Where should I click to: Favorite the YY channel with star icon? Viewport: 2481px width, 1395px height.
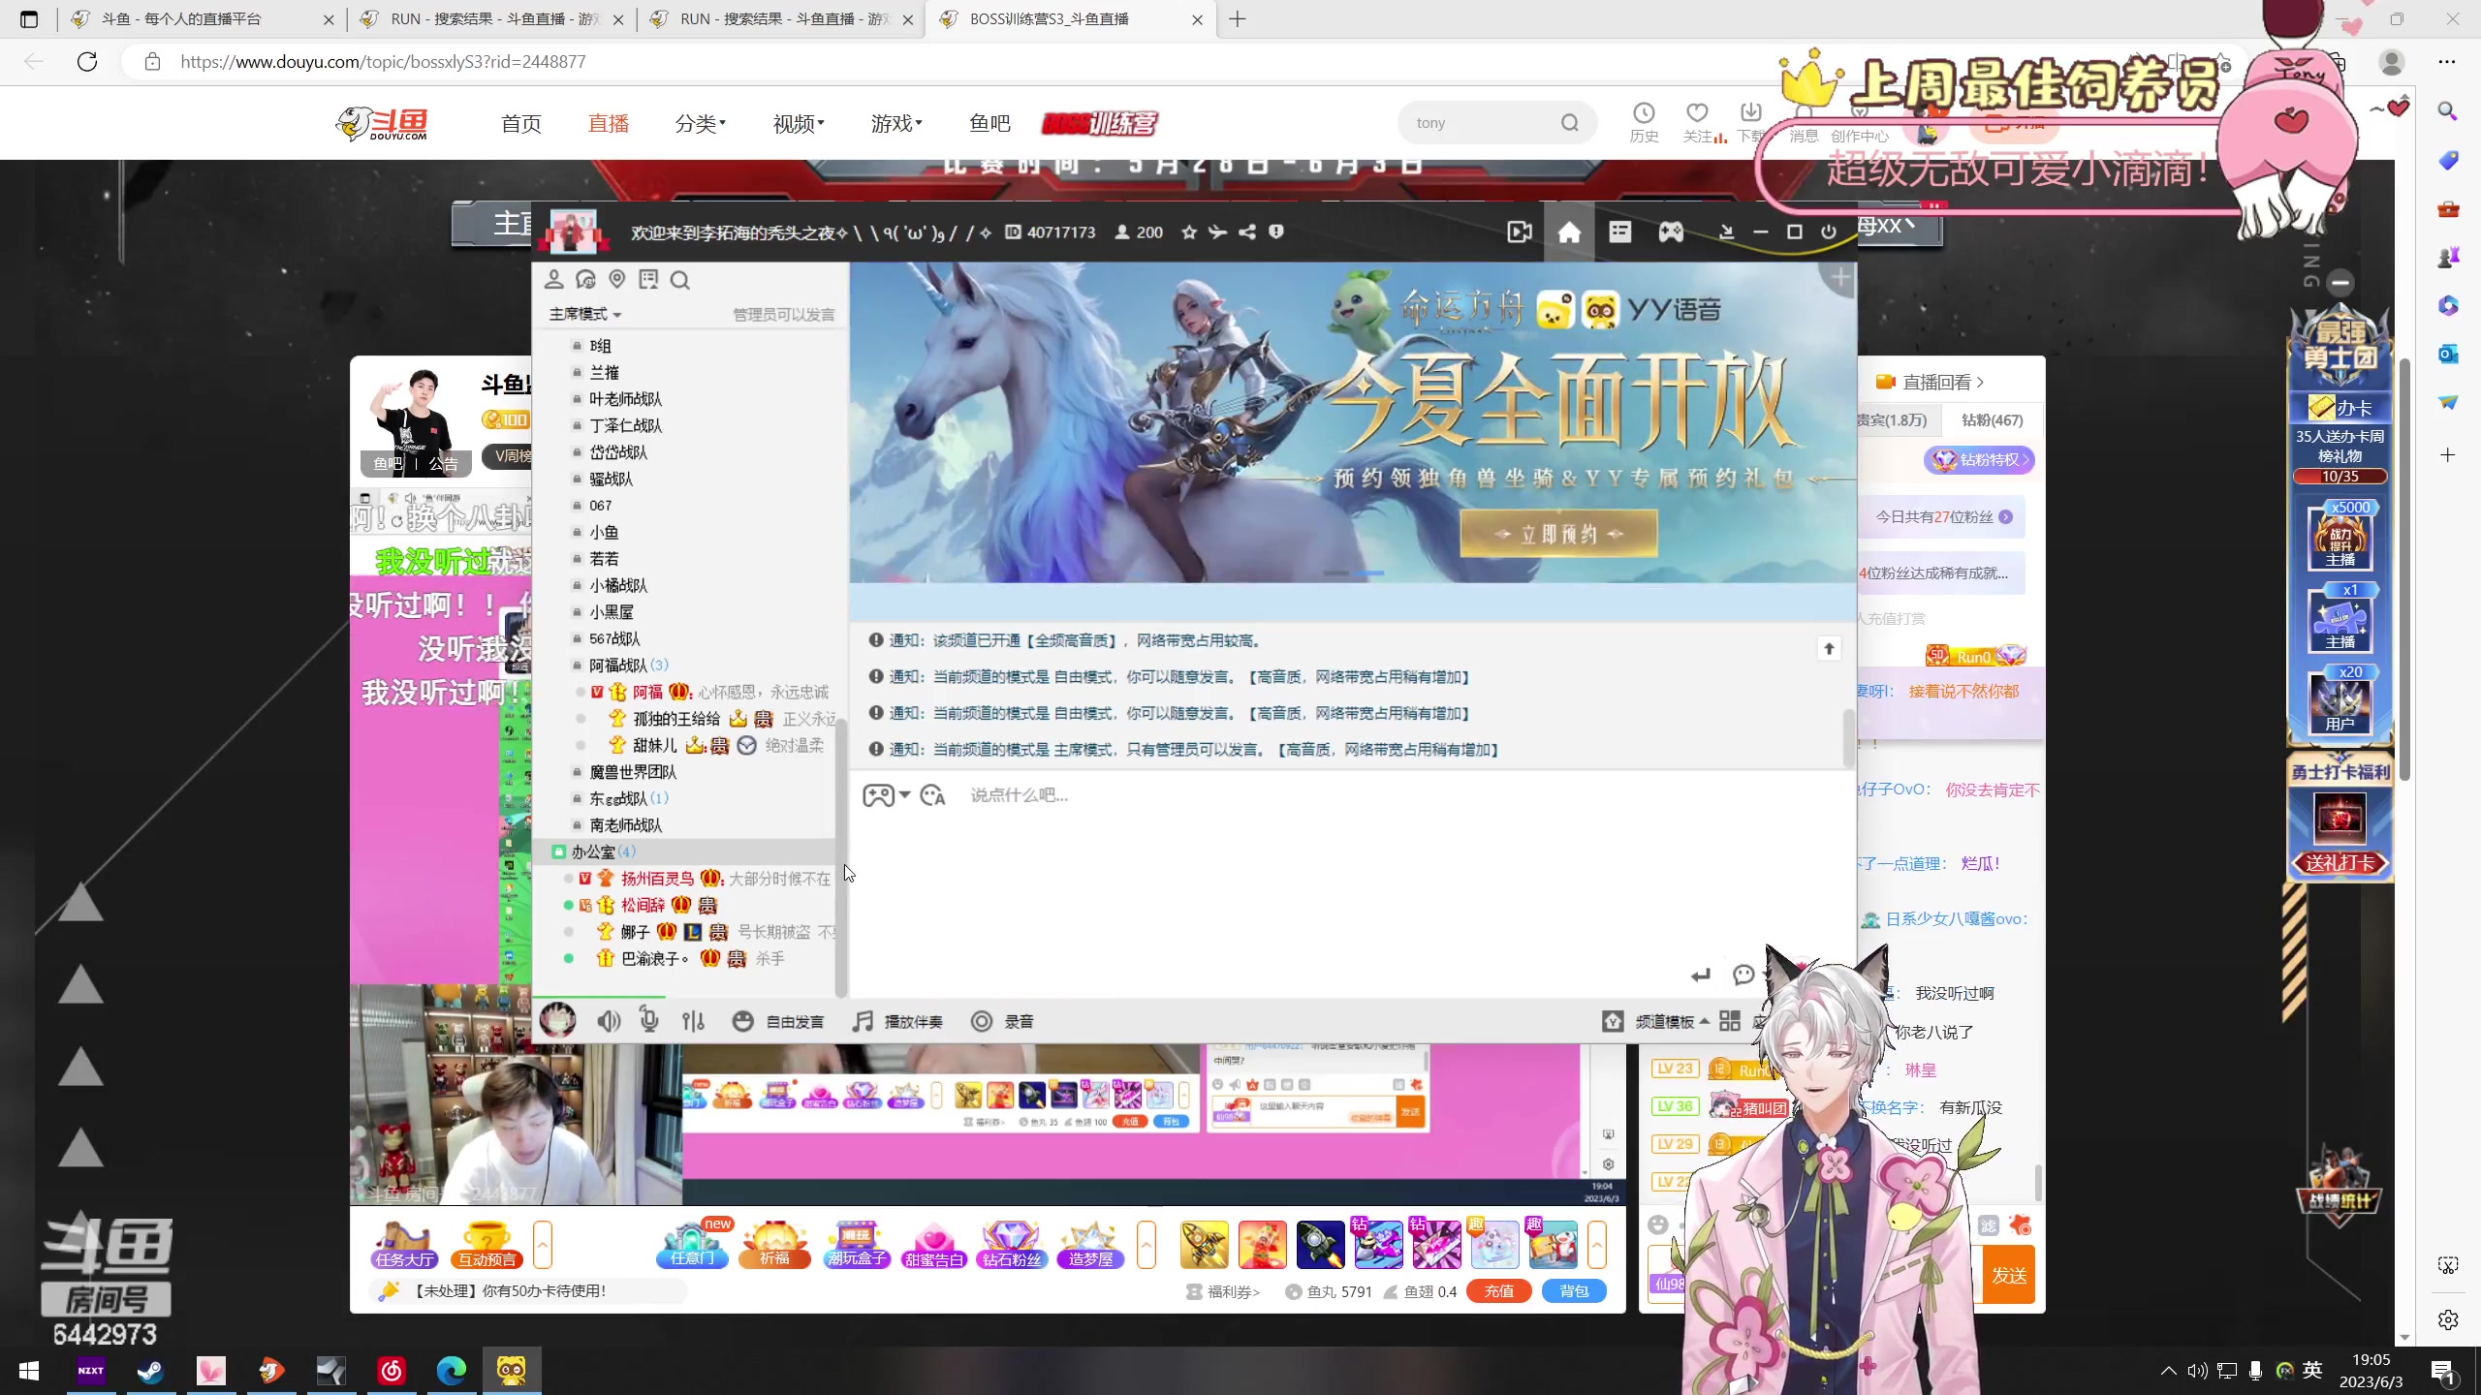(1189, 232)
